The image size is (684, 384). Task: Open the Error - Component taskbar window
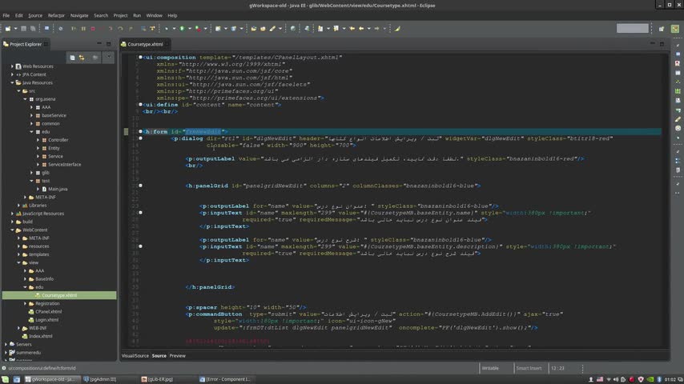[x=227, y=379]
